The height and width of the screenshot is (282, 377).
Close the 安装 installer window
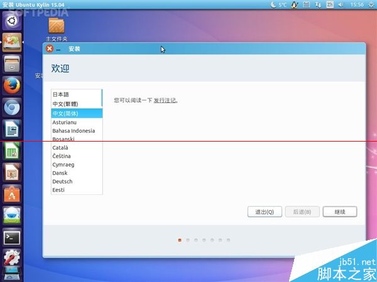click(x=49, y=49)
